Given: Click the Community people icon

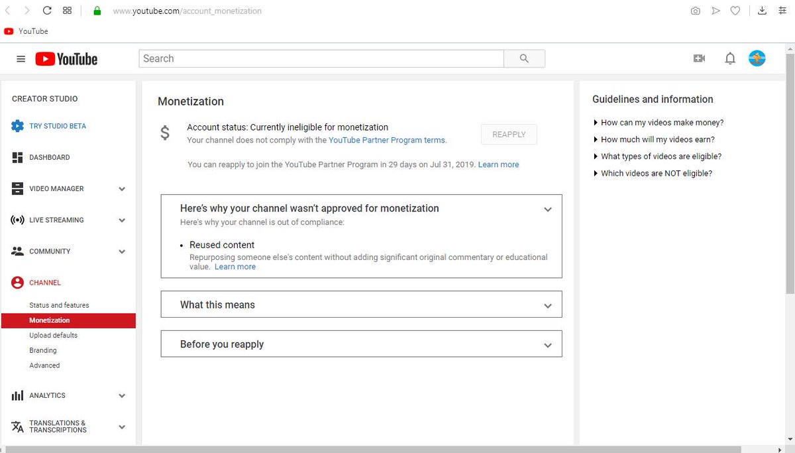Looking at the screenshot, I should [x=18, y=251].
